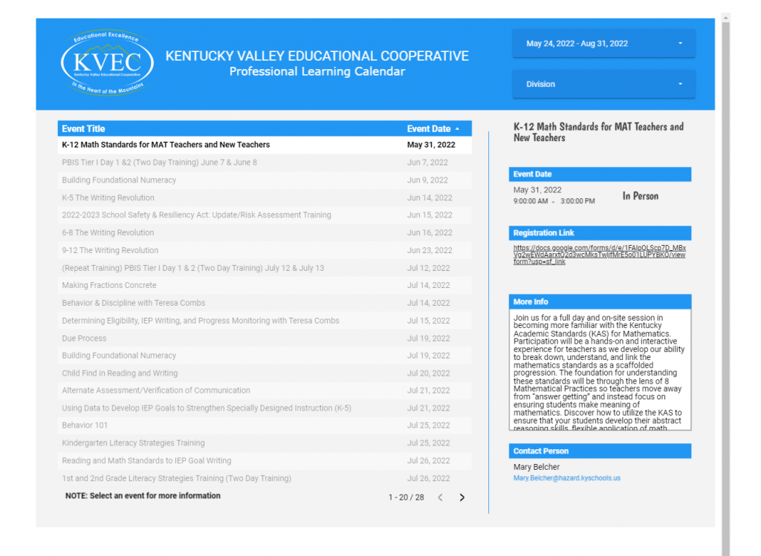Click the May 31, 2022 date in the list
Screen dimensions: 761x556
[x=431, y=145]
